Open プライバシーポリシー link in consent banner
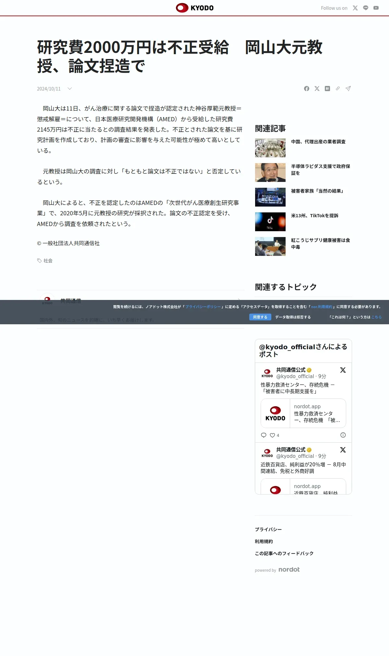389x656 pixels. tap(203, 307)
